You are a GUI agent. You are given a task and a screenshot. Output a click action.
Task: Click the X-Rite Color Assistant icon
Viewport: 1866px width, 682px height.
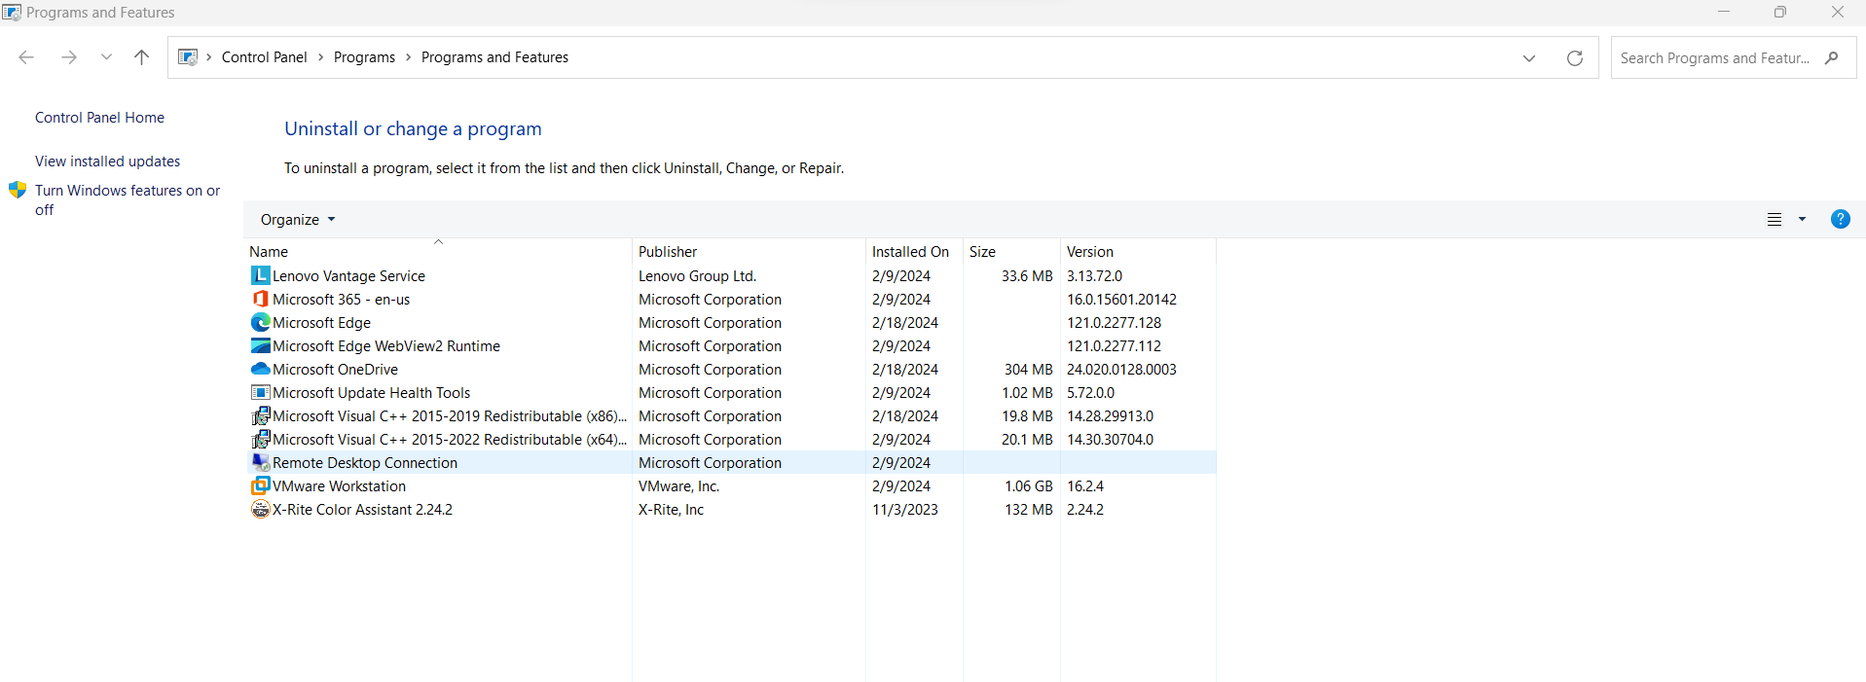coord(260,509)
